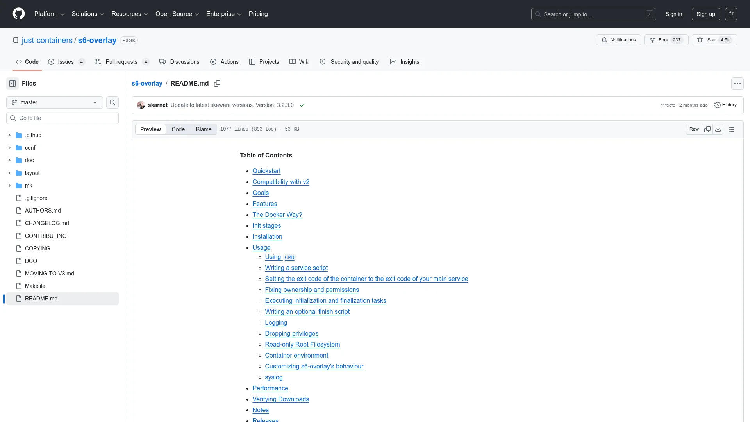
Task: Select README.md in file tree
Action: (x=62, y=299)
